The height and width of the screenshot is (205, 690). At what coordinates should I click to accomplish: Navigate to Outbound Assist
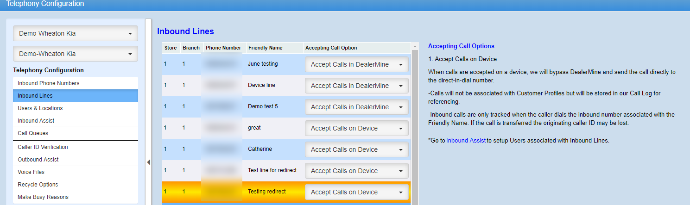coord(38,160)
